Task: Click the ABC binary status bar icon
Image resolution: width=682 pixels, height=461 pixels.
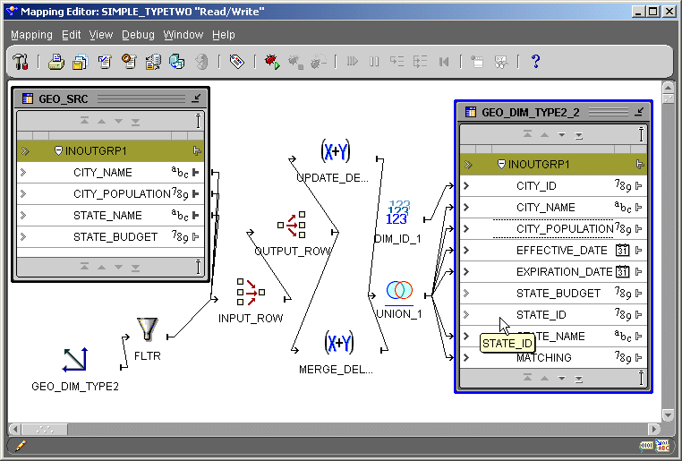Action: 662,446
